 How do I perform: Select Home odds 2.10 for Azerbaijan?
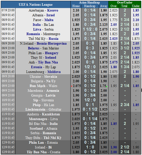76,10
